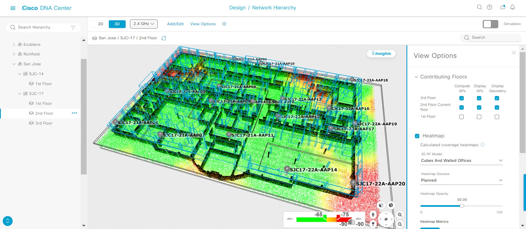Viewport: 526px width, 229px height.
Task: Open the 2.4 GHz band dropdown
Action: click(144, 24)
